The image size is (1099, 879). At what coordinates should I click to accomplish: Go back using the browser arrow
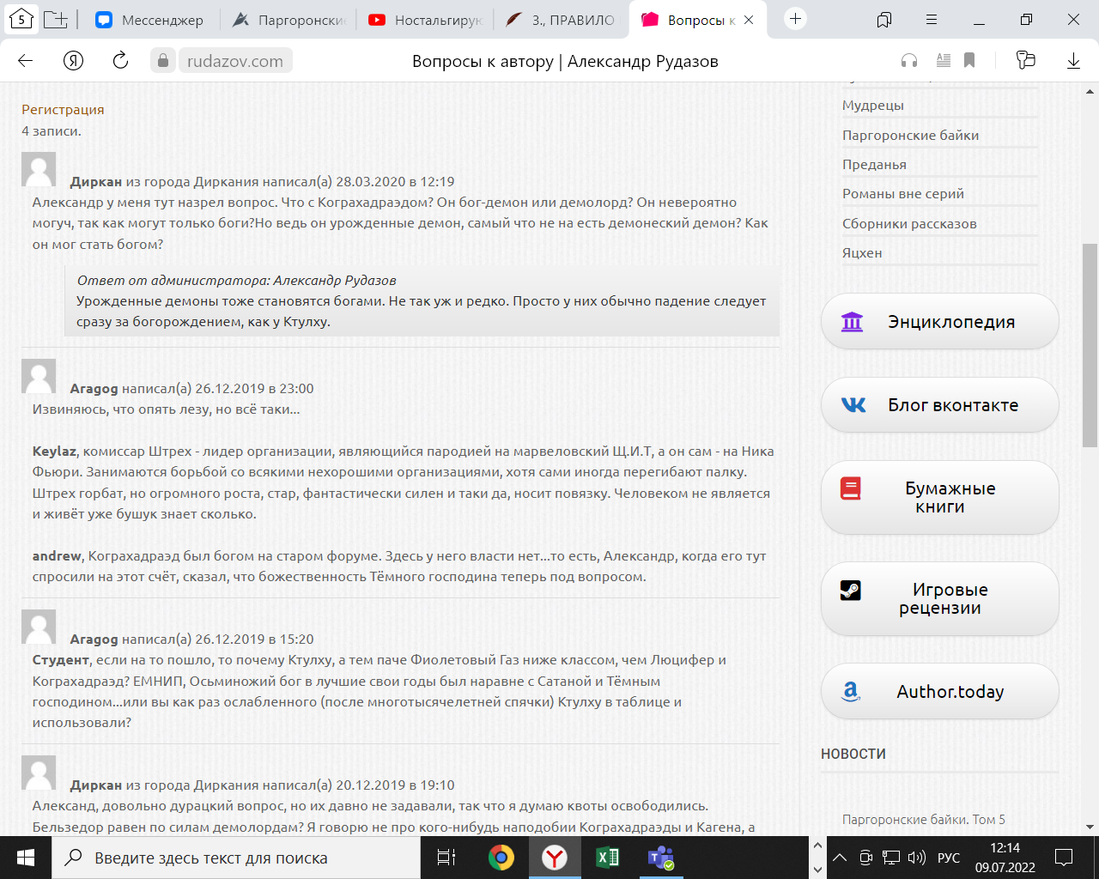[26, 60]
